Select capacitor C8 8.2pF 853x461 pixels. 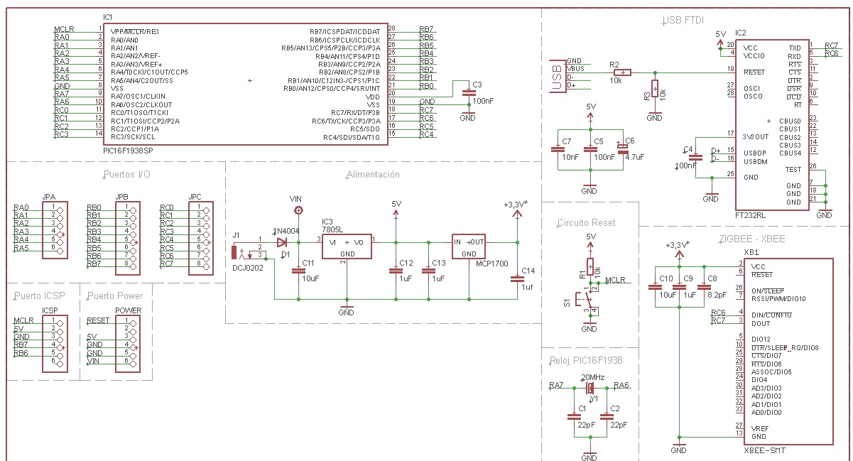click(x=703, y=286)
